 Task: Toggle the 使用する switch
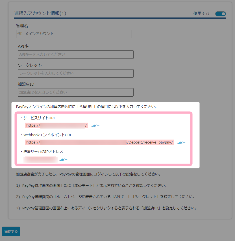click(x=220, y=14)
